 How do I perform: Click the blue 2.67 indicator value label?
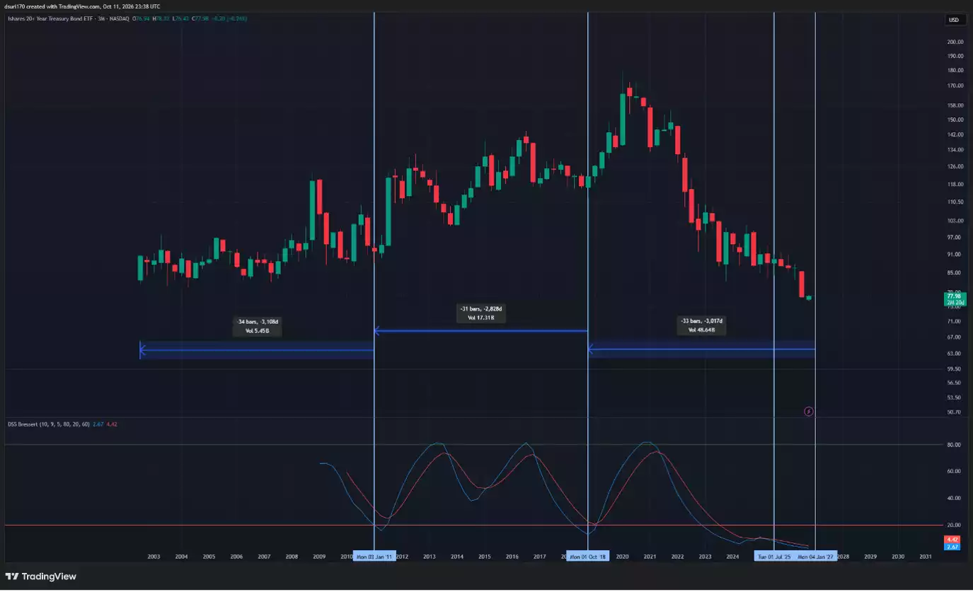(x=952, y=547)
